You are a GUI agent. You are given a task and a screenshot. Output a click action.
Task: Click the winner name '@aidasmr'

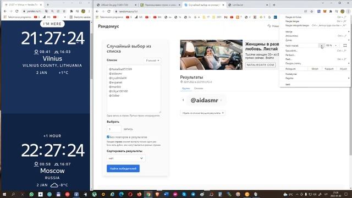(x=204, y=100)
